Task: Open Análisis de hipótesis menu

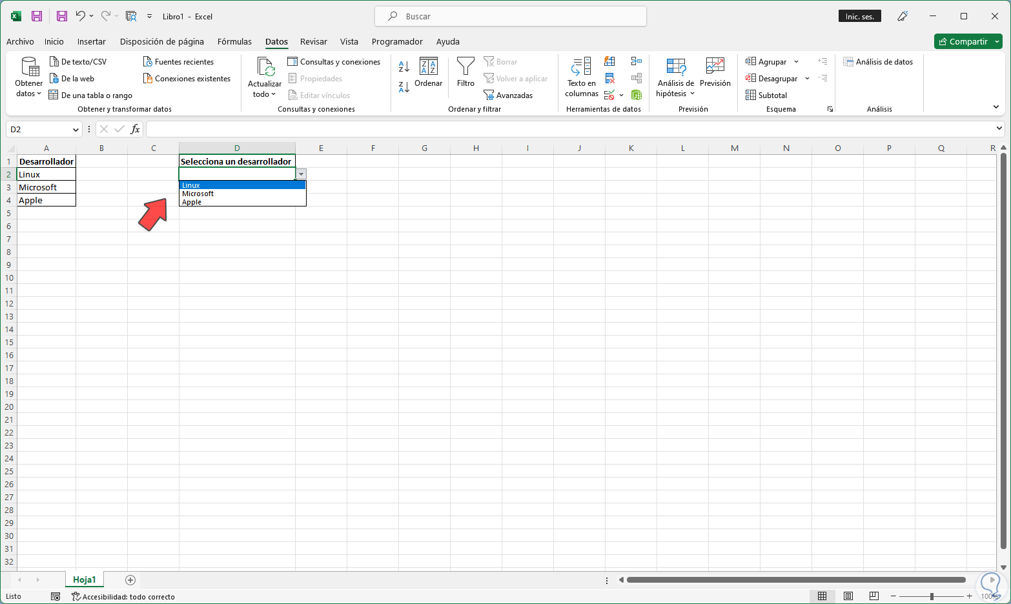Action: 676,77
